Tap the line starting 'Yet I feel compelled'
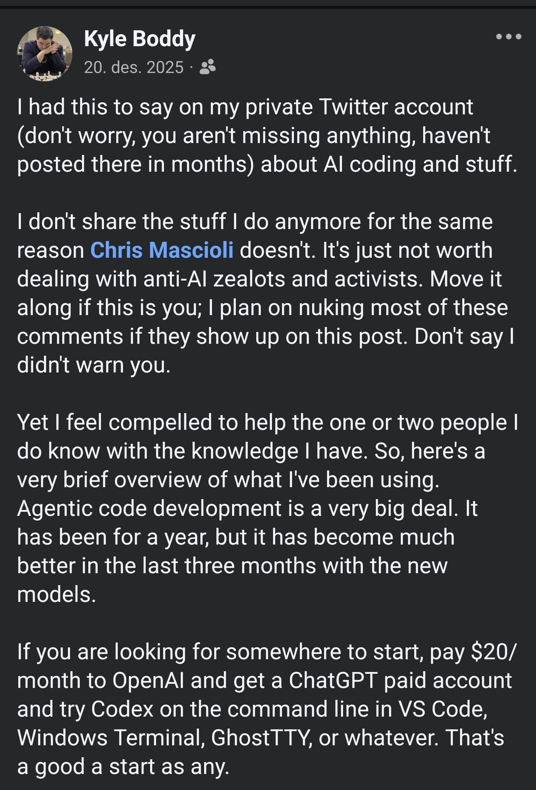 click(x=267, y=423)
